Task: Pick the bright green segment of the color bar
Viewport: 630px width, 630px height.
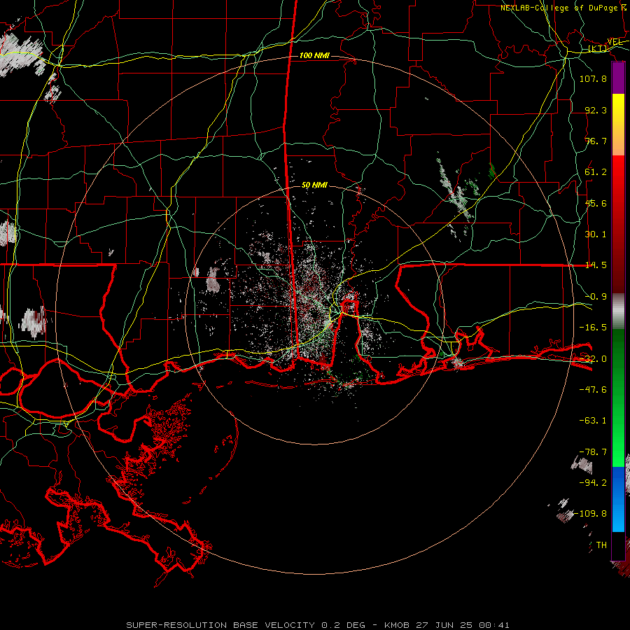Action: (618, 434)
